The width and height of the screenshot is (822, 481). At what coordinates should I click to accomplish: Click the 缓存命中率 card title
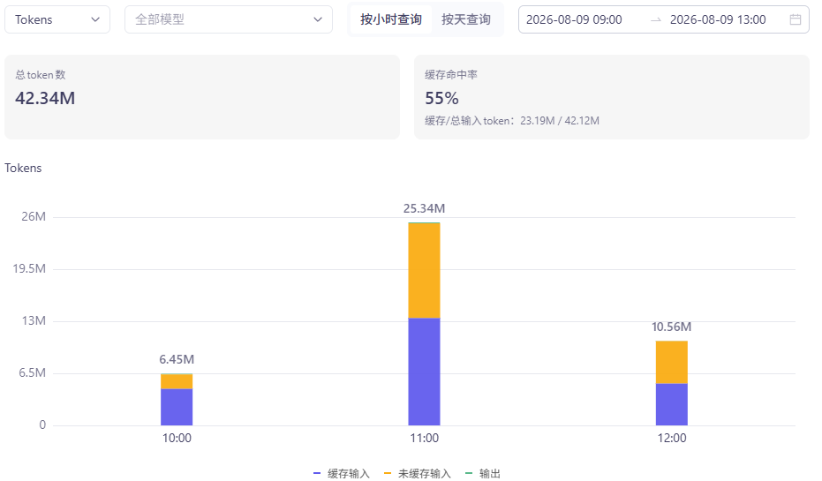[x=451, y=75]
